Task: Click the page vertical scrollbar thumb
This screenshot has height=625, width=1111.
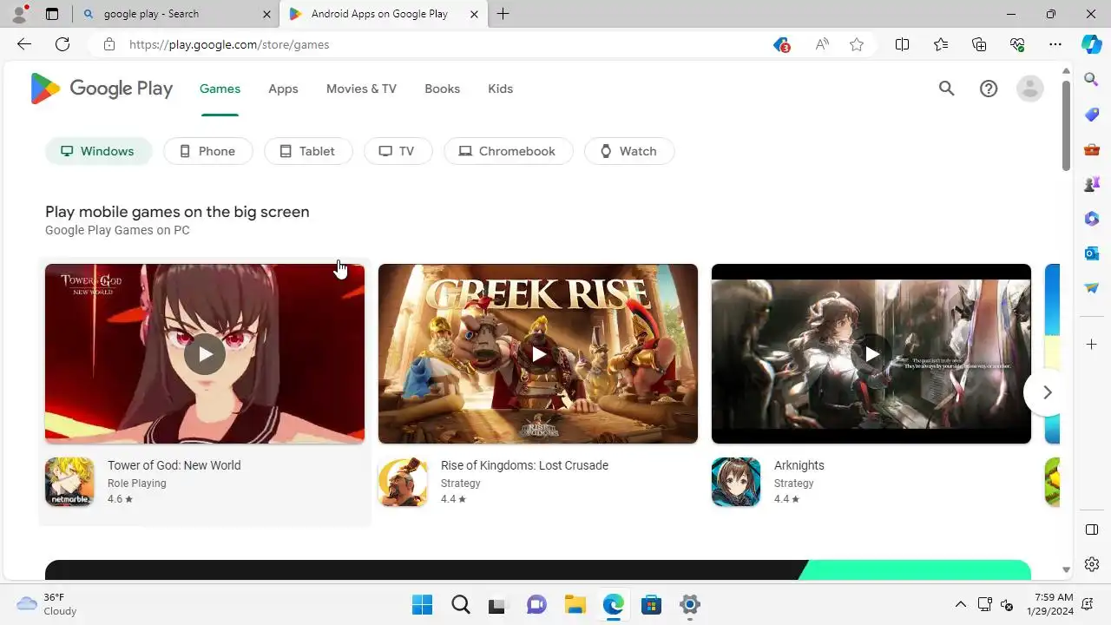Action: click(1067, 126)
